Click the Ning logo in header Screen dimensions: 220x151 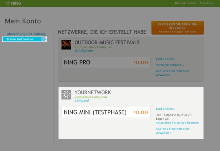(x=13, y=3)
